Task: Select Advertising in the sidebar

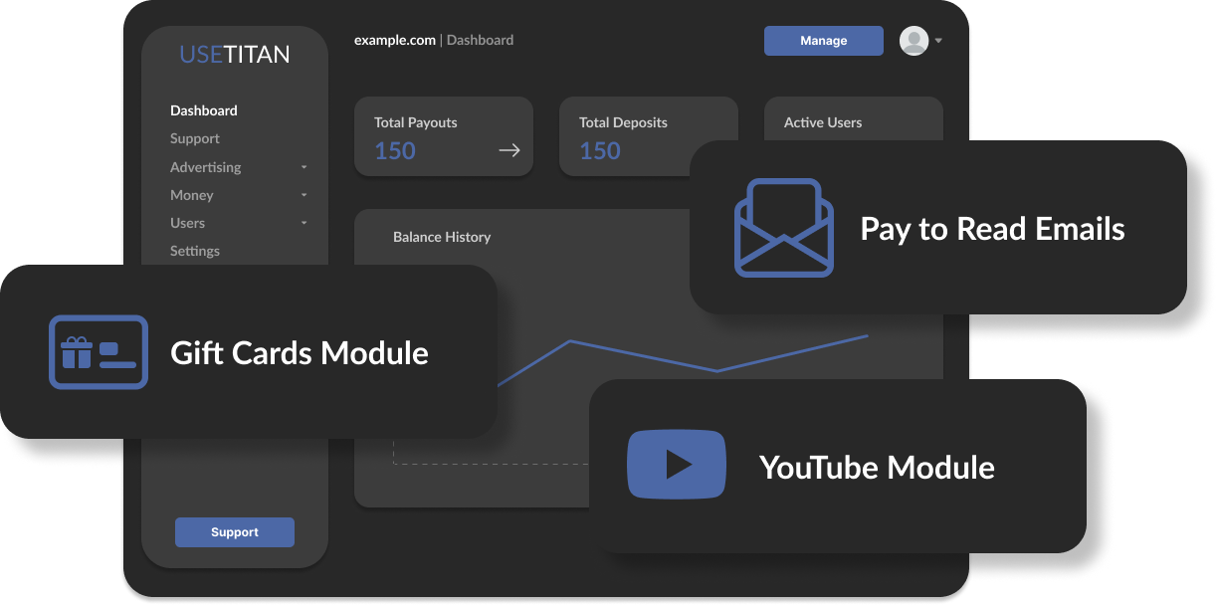Action: point(206,167)
